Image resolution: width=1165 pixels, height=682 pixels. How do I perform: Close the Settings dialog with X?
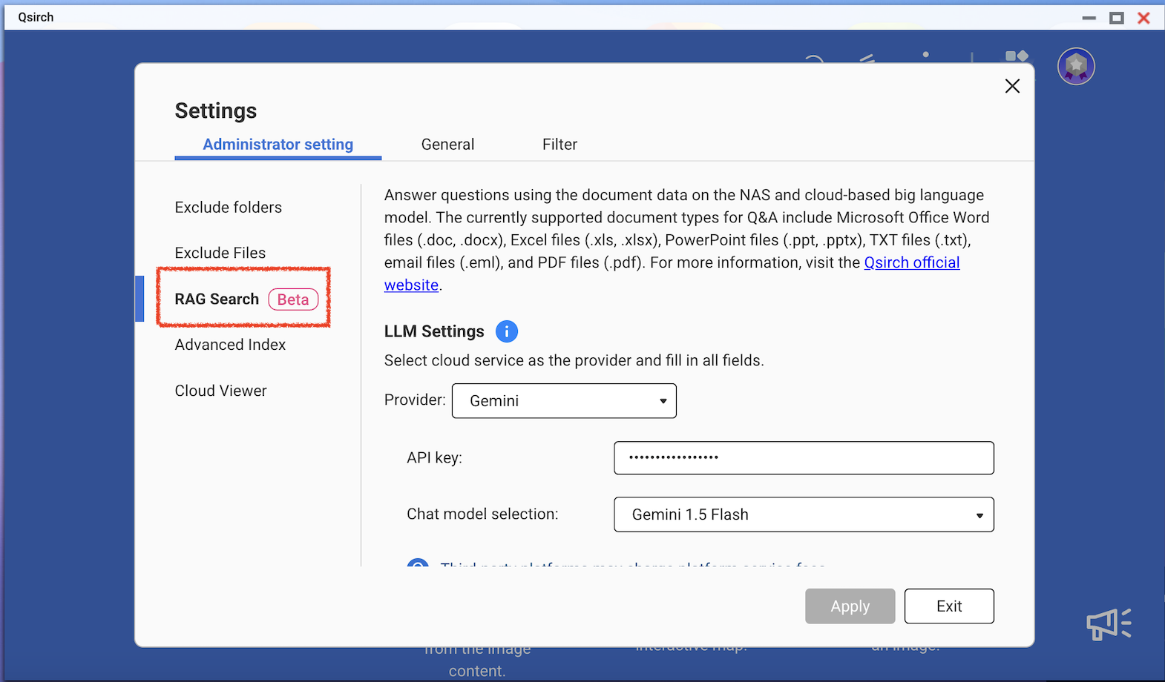[1012, 86]
